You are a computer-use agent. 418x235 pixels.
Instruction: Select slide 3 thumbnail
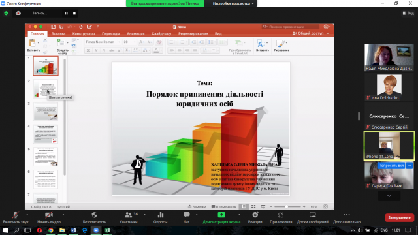click(46, 112)
